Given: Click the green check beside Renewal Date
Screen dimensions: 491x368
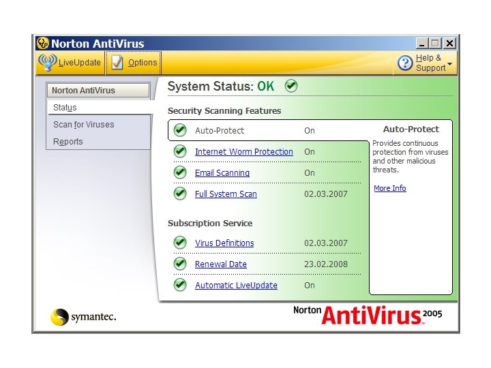Looking at the screenshot, I should coord(180,264).
